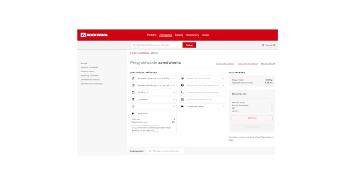Click the first red link beside the page title
This screenshot has width=344, height=193.
point(225,64)
